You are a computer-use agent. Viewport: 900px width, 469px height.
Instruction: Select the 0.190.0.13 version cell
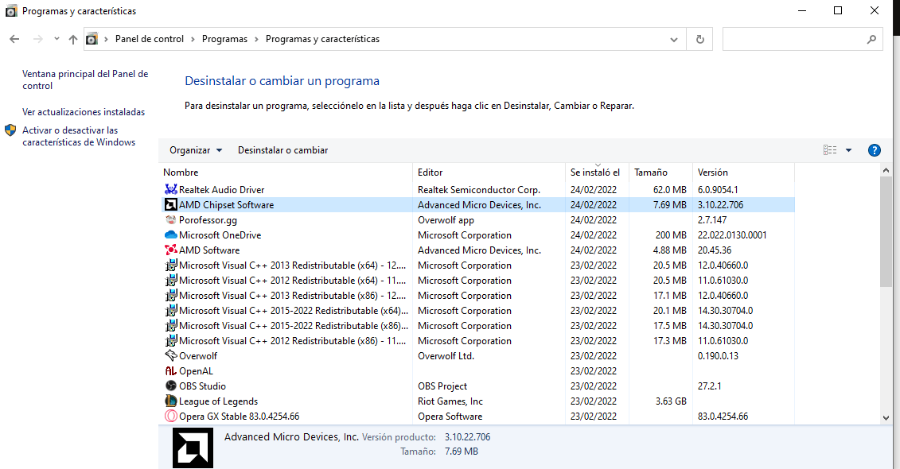coord(718,355)
